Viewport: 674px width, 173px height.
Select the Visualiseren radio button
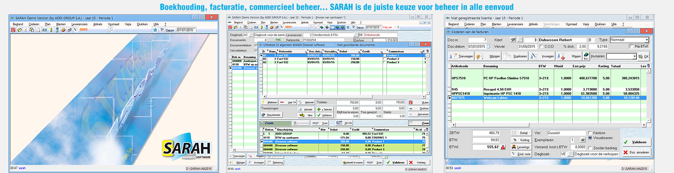coord(590,138)
